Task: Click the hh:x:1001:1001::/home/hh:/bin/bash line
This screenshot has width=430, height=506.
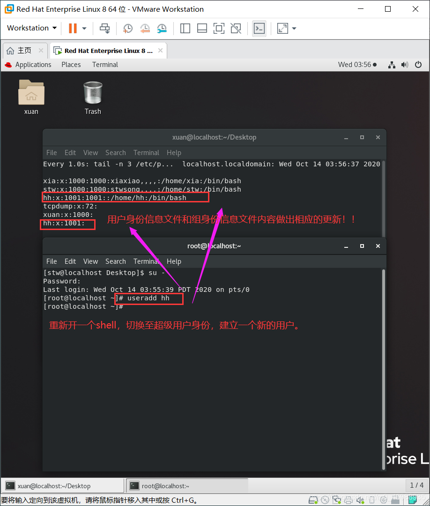Action: pyautogui.click(x=114, y=198)
